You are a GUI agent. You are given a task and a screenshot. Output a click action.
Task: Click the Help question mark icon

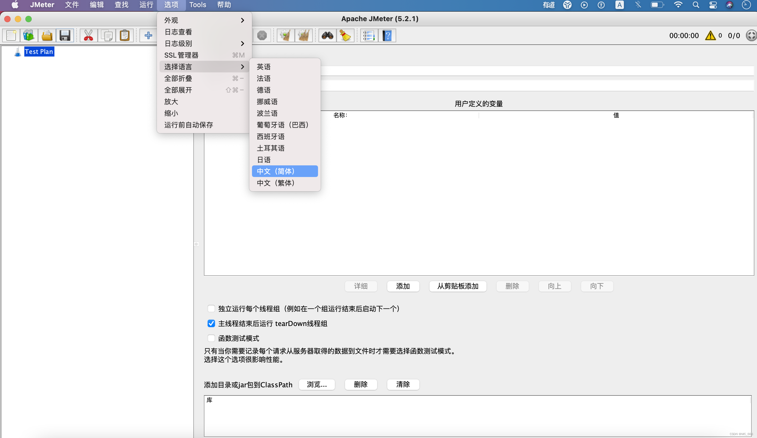[x=387, y=35]
